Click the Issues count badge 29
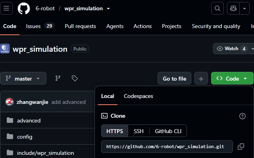254x158 pixels. 49,26
